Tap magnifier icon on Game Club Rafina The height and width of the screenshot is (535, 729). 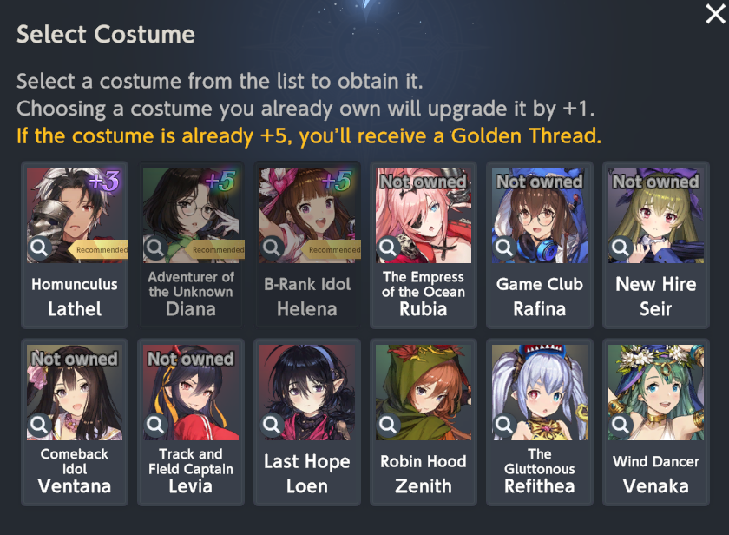[x=504, y=248]
